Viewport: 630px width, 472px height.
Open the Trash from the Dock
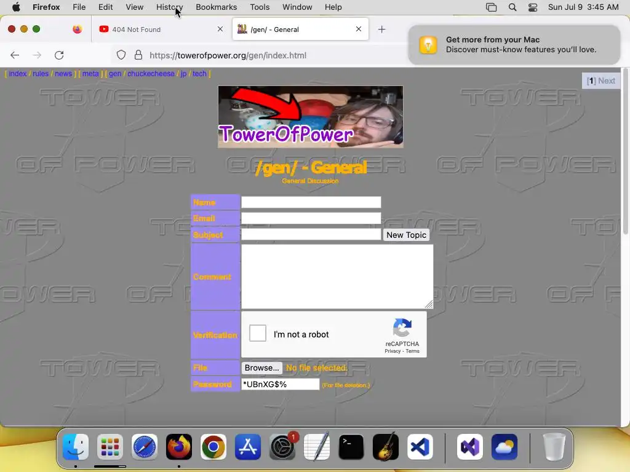point(554,447)
